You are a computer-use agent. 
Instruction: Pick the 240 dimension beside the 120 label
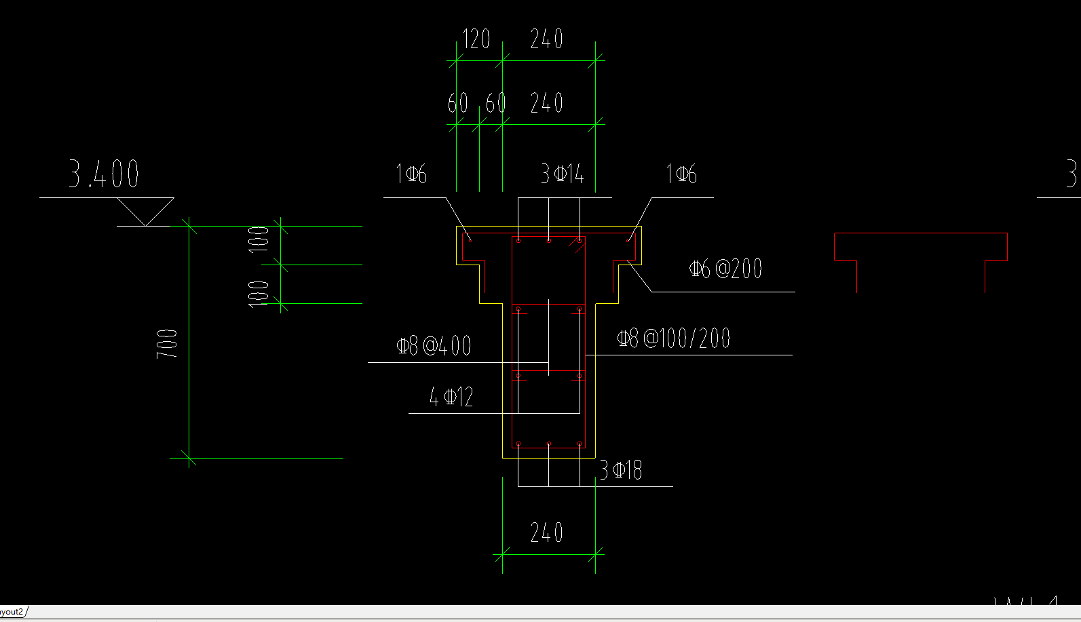tap(547, 39)
